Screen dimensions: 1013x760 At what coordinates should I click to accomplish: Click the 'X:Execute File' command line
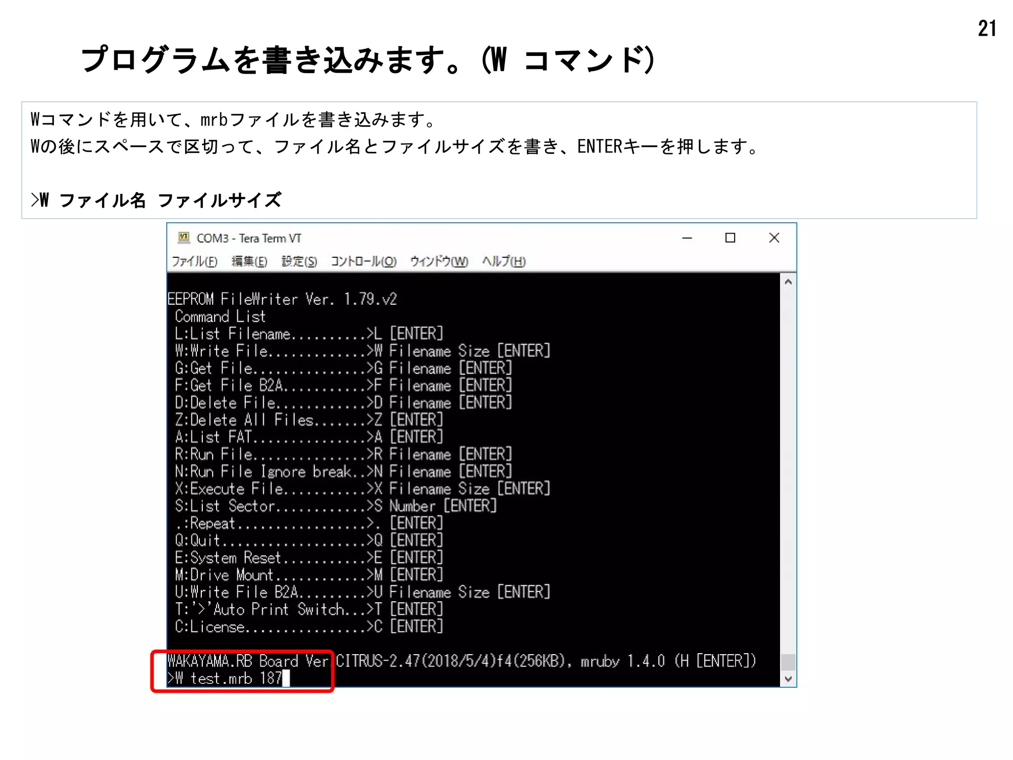tap(363, 489)
